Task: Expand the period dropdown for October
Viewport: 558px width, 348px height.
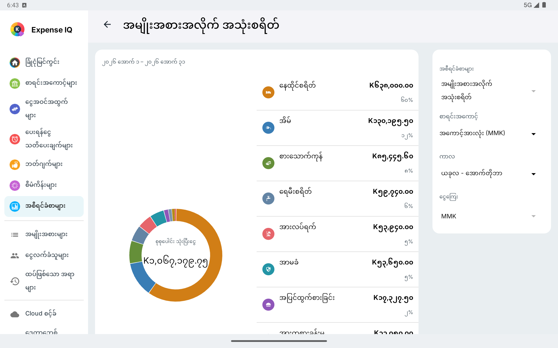Action: [488, 174]
